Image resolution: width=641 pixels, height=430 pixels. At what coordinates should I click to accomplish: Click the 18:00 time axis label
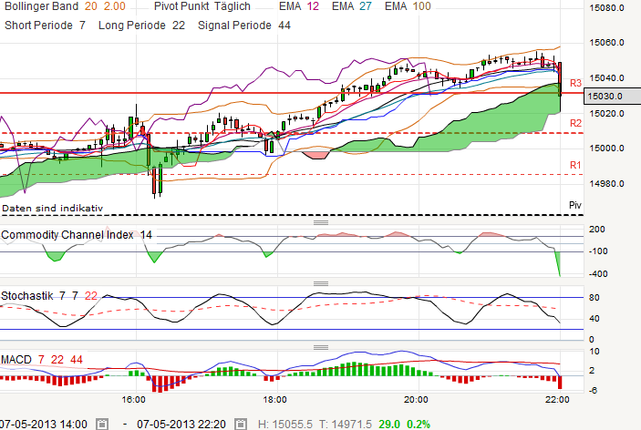(x=275, y=399)
